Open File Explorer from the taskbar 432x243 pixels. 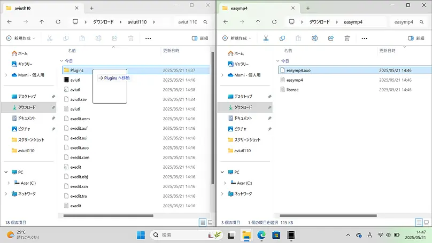(246, 235)
